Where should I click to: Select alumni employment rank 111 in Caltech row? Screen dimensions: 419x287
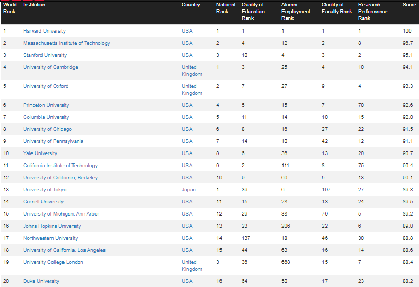click(x=285, y=165)
